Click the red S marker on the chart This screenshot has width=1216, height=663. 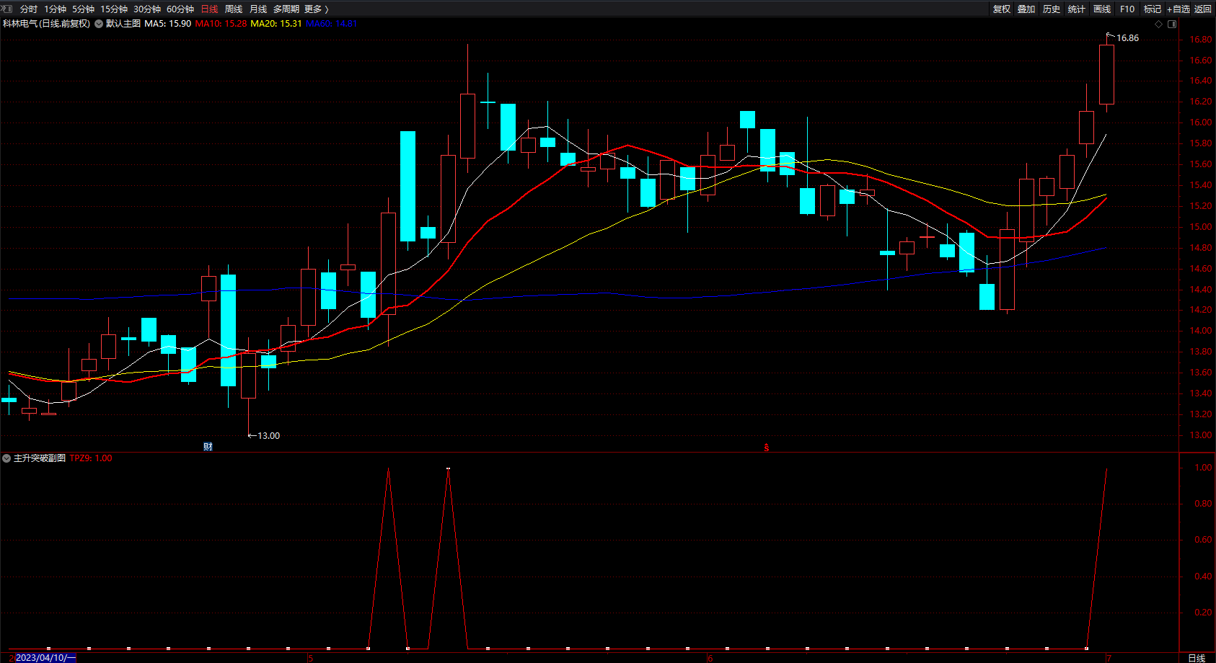[766, 448]
